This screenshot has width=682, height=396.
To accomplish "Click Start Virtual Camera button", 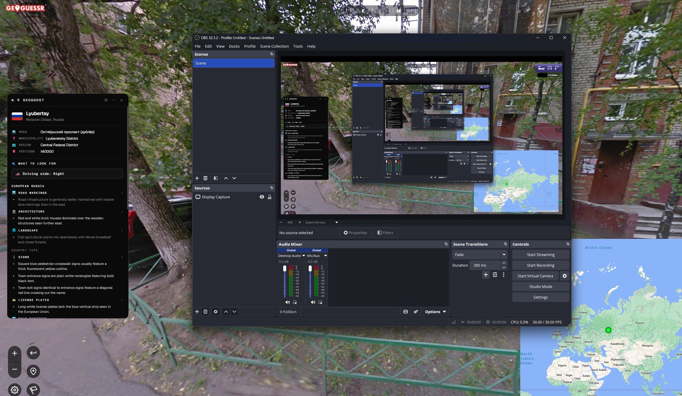I will click(535, 276).
